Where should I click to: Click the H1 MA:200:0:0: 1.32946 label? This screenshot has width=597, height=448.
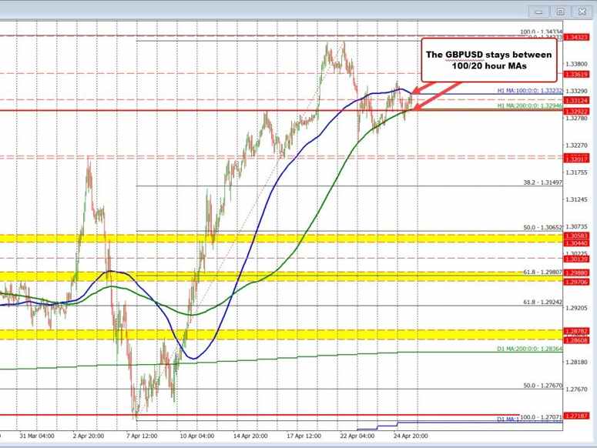coord(530,105)
